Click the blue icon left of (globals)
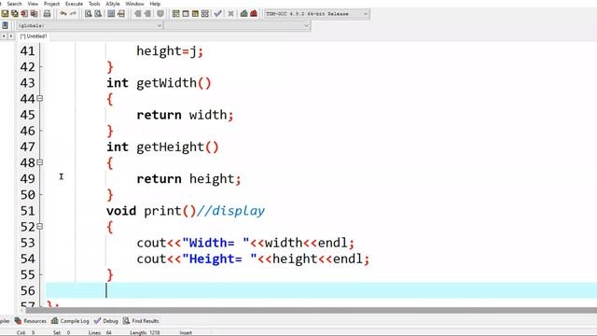 5,25
